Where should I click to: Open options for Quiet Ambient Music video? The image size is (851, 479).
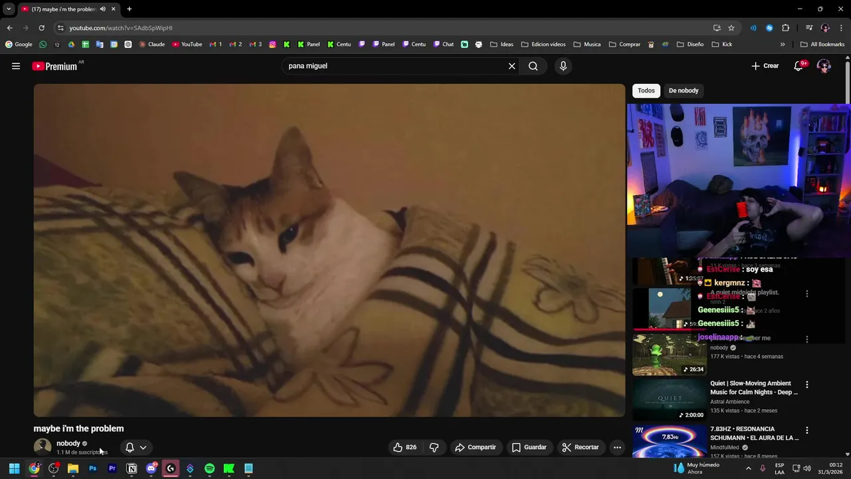(x=806, y=385)
